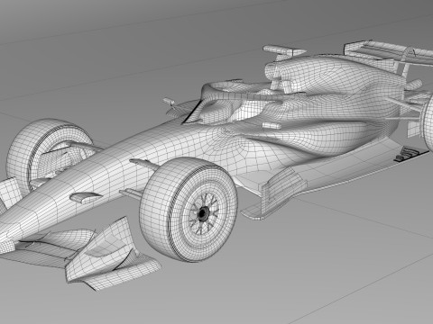Pick the left side mirror on the cockpit
Image resolution: width=433 pixels, height=324 pixels.
169,102
